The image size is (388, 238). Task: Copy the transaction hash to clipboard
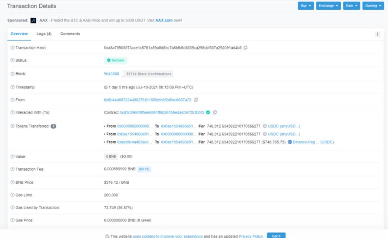[x=245, y=48]
